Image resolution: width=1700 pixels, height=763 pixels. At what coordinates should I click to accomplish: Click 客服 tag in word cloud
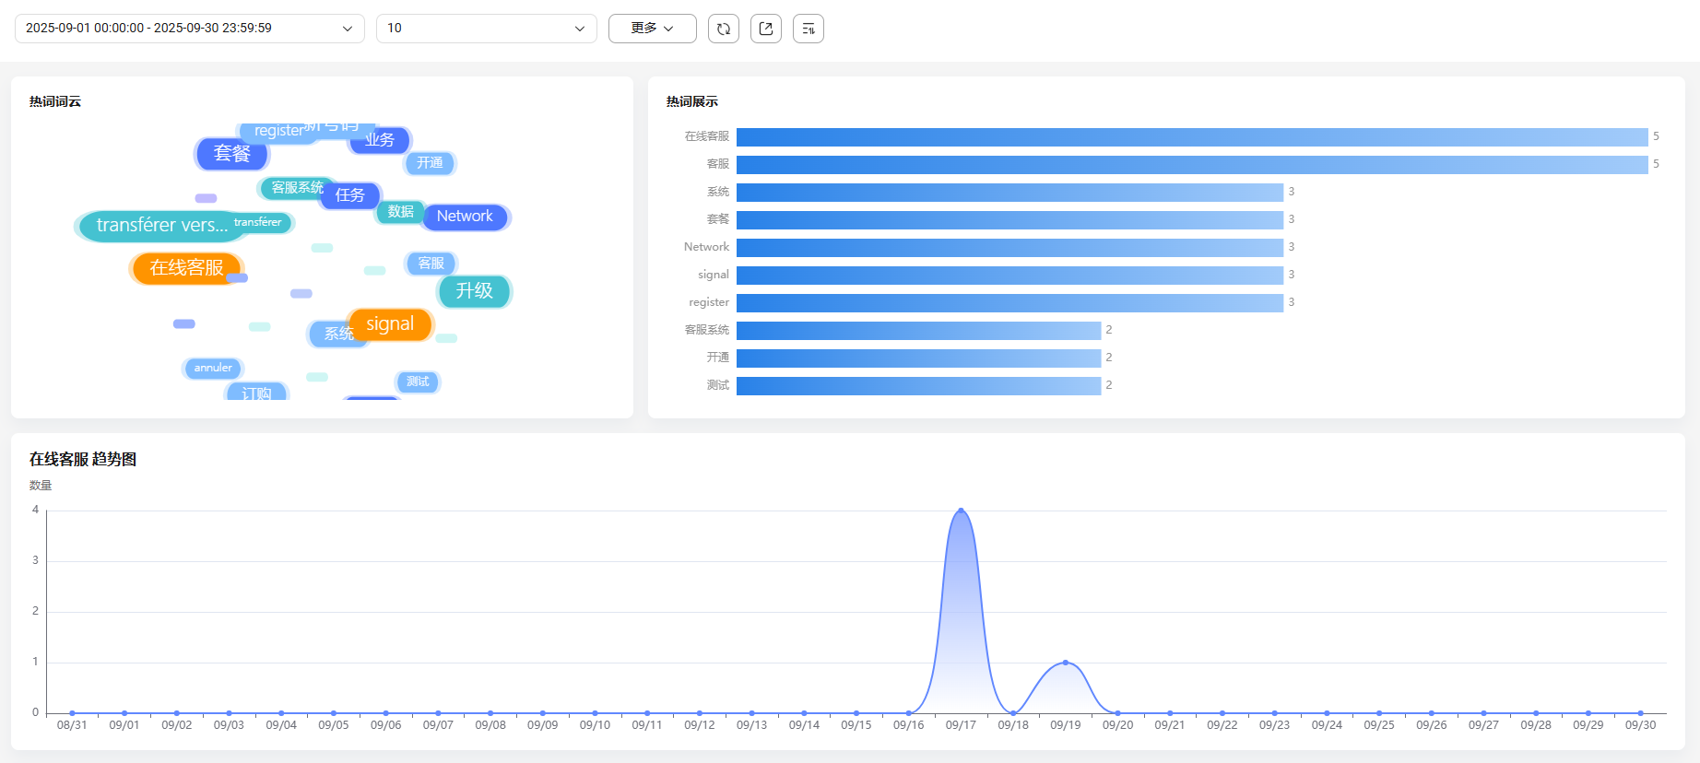(431, 264)
